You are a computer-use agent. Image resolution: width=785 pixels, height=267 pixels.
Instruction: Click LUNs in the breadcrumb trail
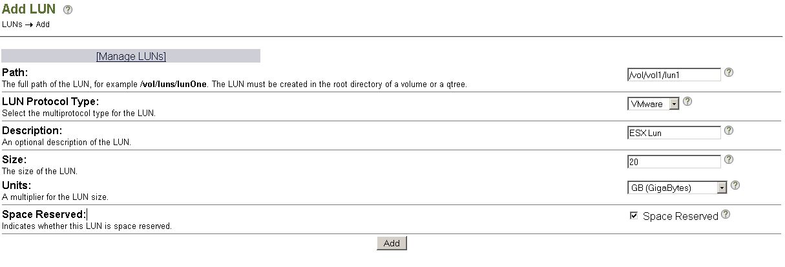(12, 25)
